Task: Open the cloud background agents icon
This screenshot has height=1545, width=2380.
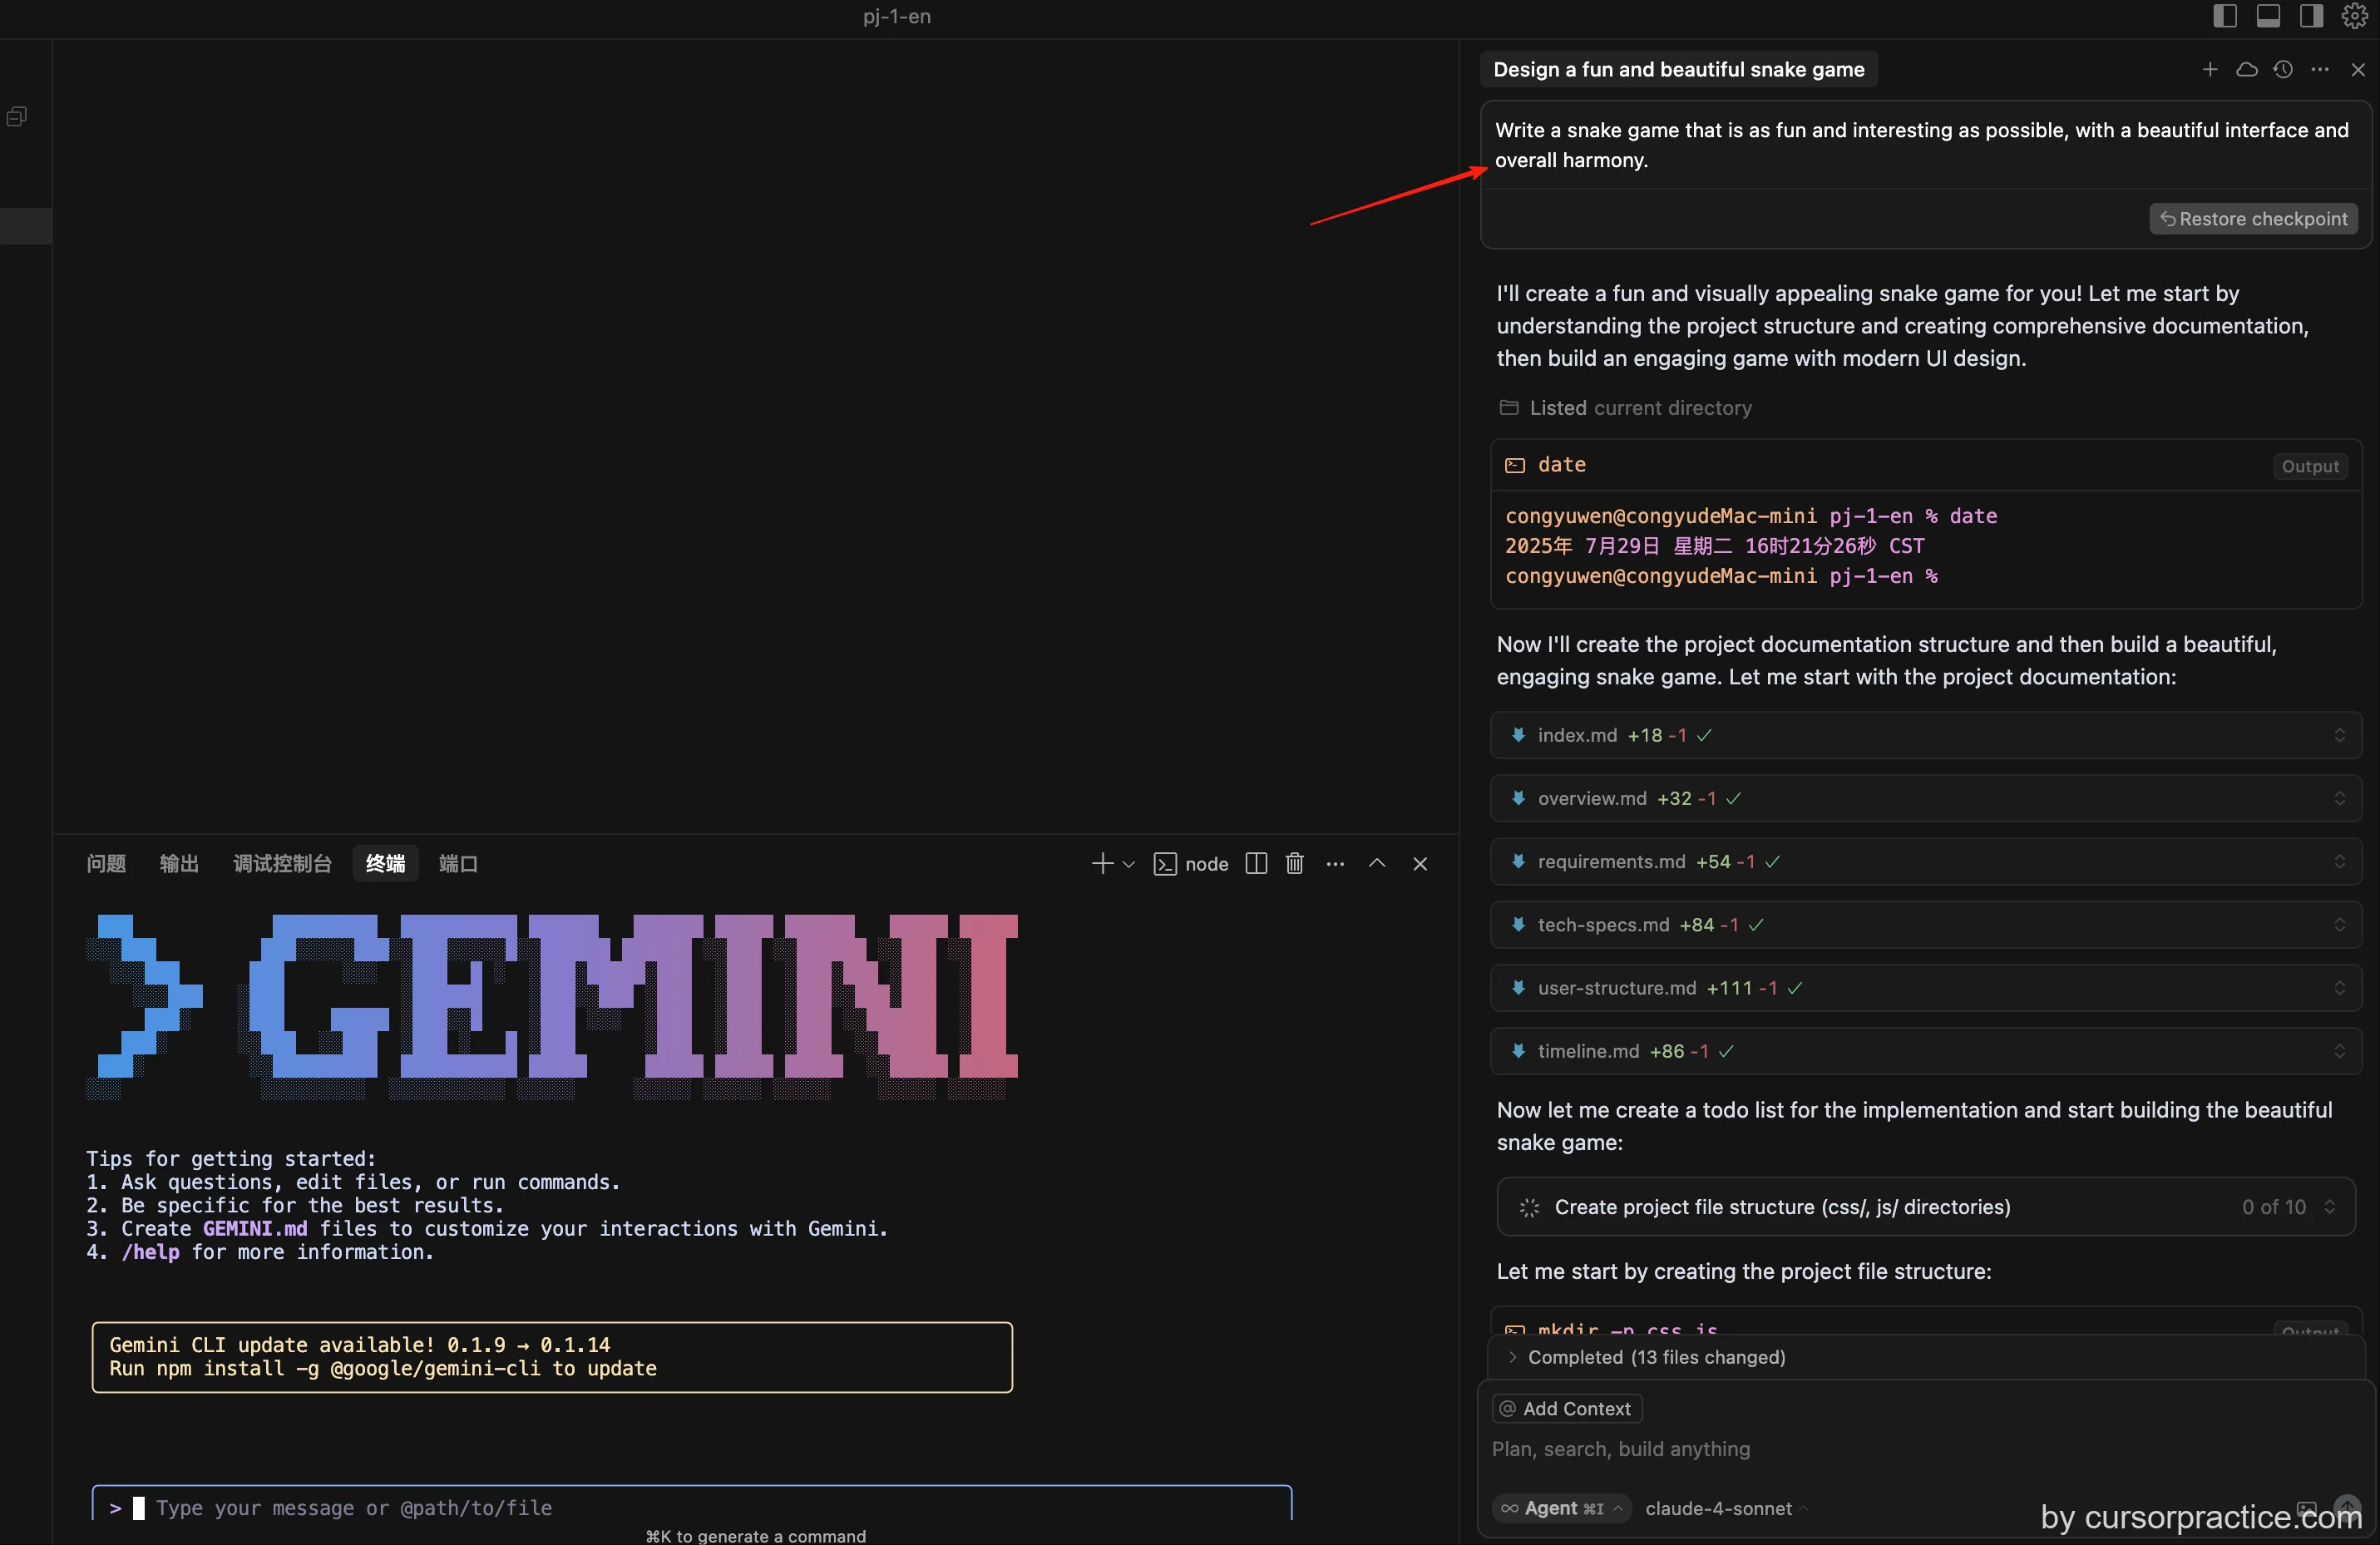Action: [2247, 69]
